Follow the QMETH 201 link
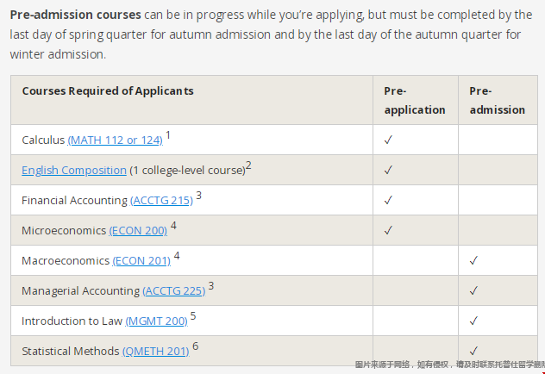545x374 pixels. (x=155, y=351)
